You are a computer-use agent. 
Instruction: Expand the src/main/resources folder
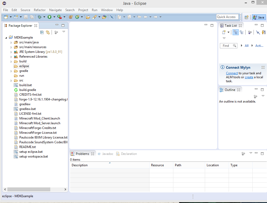coord(11,47)
